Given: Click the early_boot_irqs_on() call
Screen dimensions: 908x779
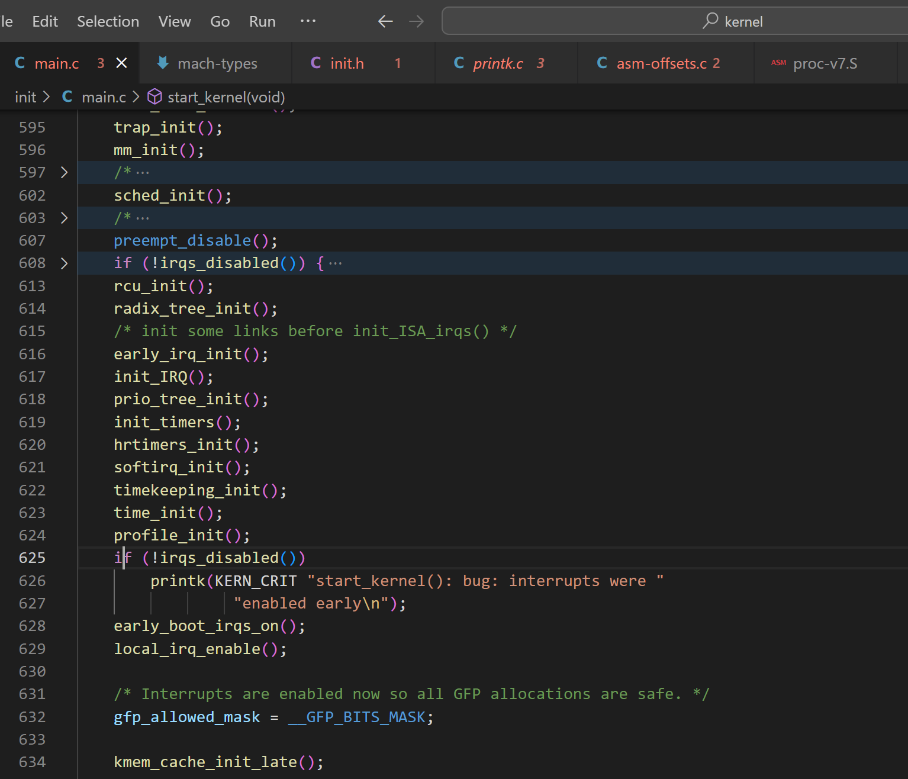Looking at the screenshot, I should tap(209, 626).
